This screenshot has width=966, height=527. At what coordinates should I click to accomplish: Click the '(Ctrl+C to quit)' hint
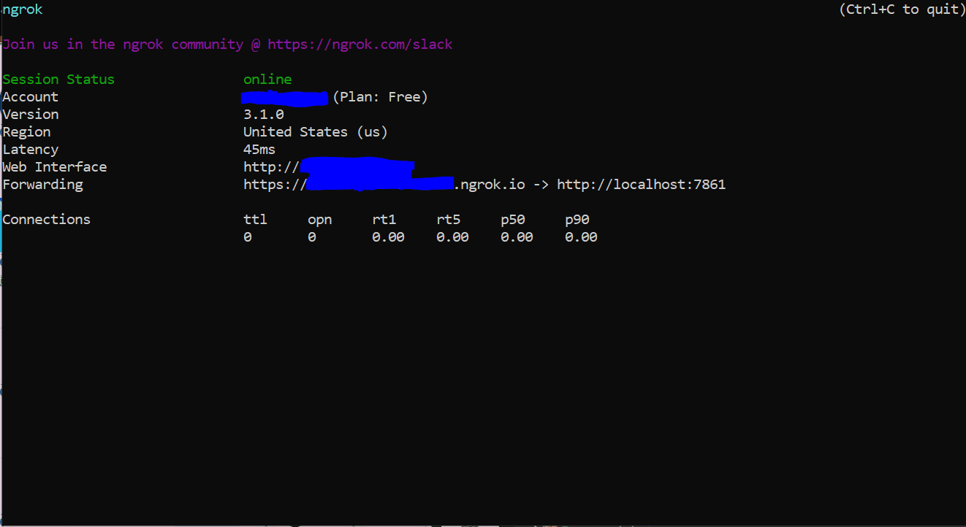pyautogui.click(x=902, y=9)
